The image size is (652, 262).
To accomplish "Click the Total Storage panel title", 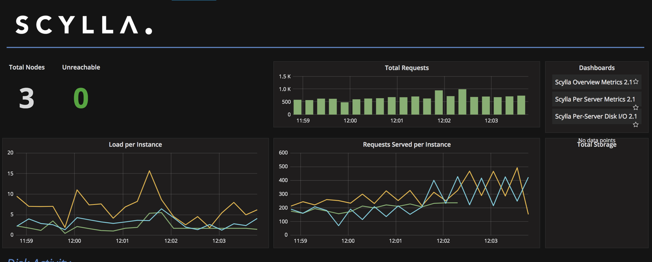I will [x=597, y=145].
